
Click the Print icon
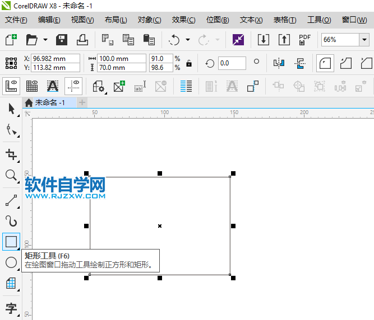click(82, 40)
